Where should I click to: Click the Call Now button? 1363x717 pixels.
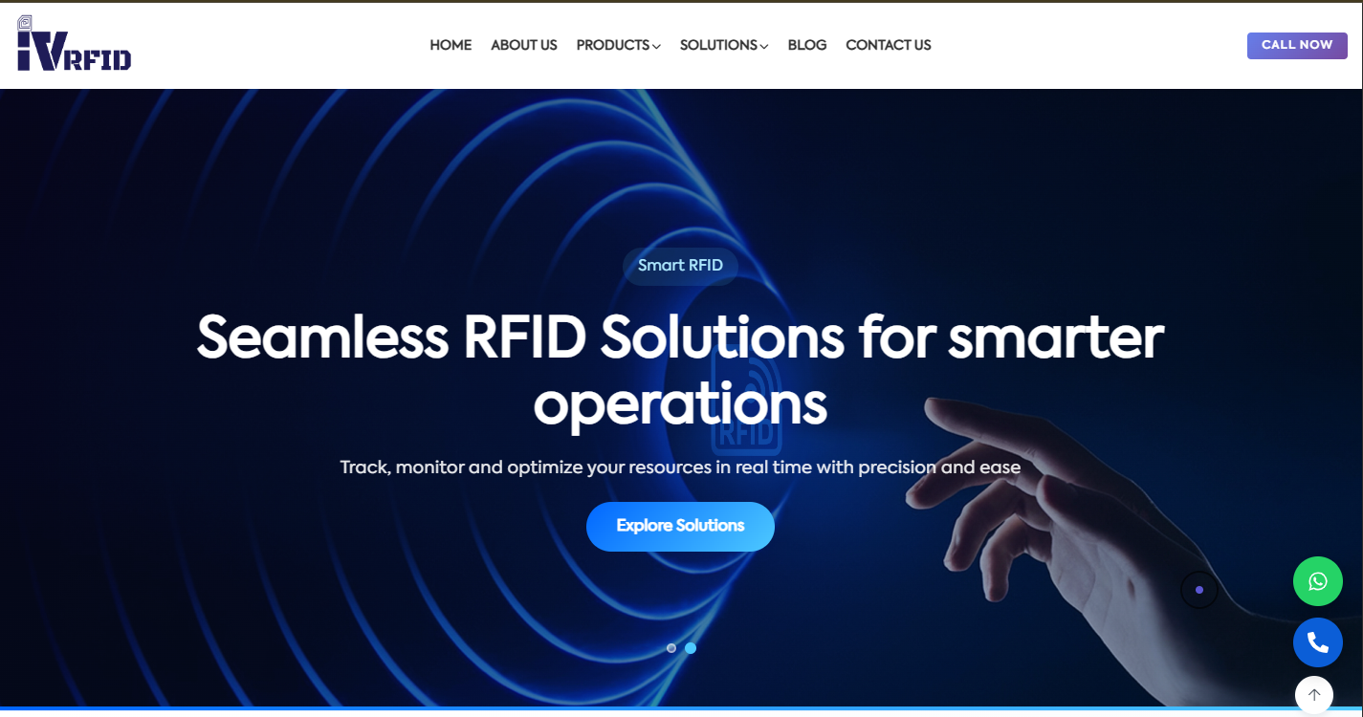(1297, 45)
